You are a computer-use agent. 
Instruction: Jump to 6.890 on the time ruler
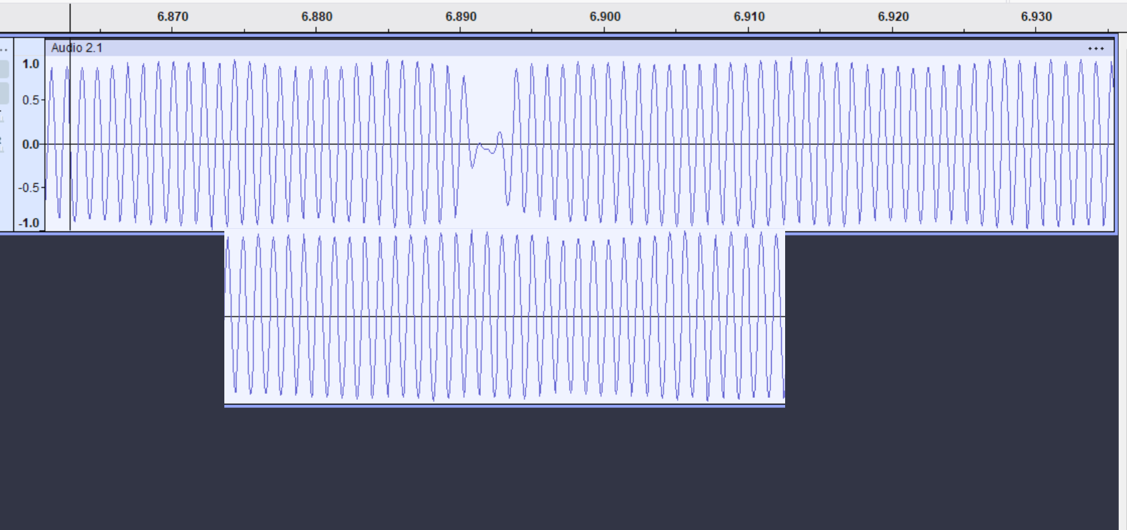pos(461,17)
